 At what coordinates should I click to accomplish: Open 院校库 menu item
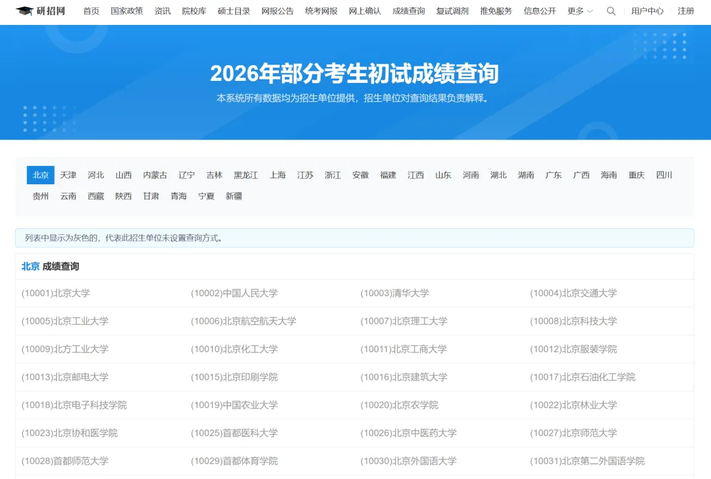(194, 11)
